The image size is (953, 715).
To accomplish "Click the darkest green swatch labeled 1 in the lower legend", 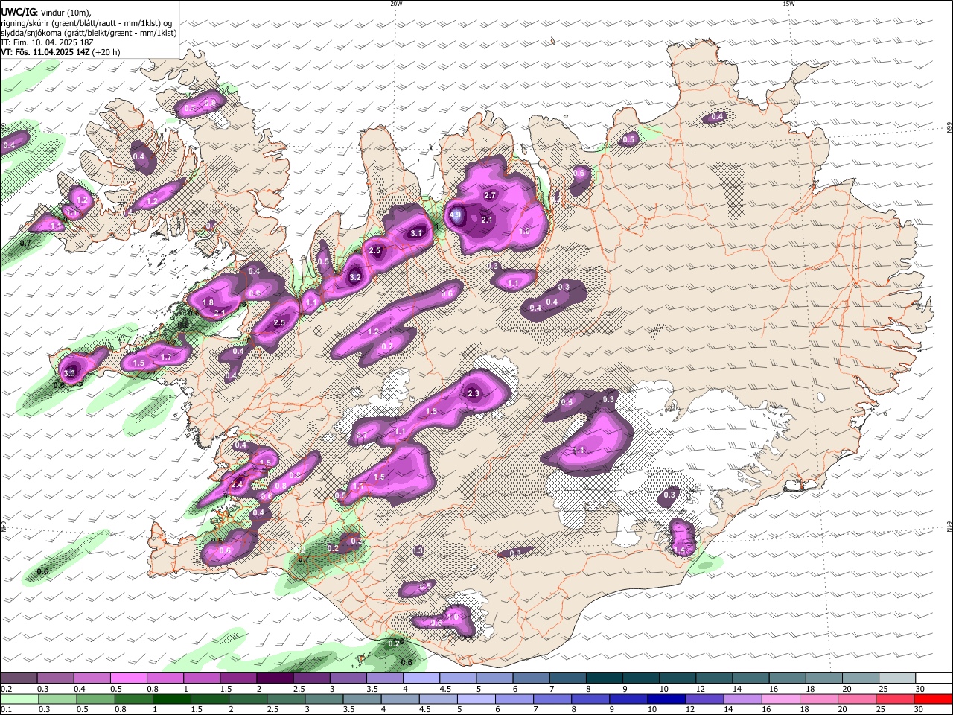I will click(x=171, y=699).
